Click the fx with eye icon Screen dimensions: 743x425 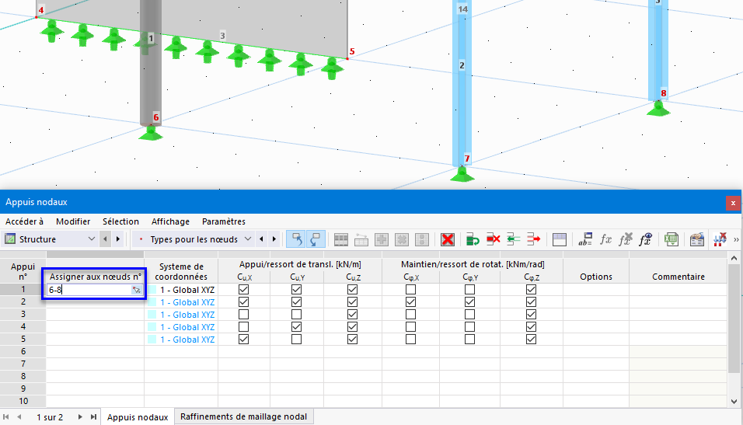[645, 239]
